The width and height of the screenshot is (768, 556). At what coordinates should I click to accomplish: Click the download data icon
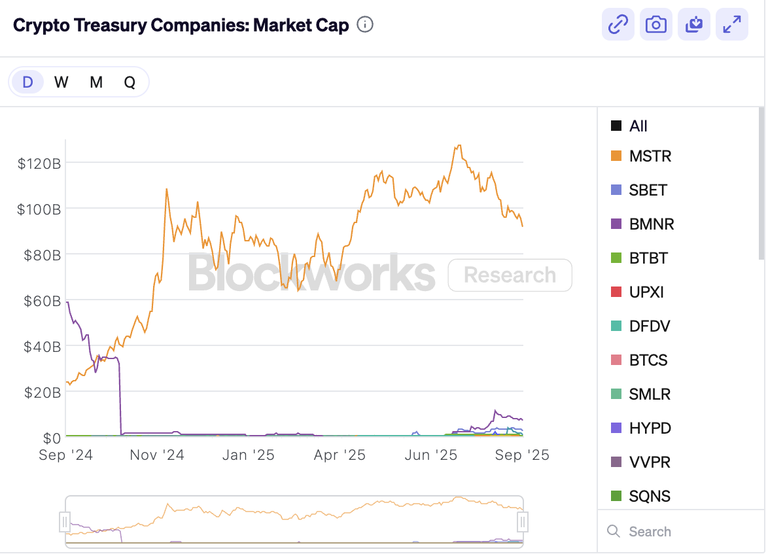click(x=693, y=25)
